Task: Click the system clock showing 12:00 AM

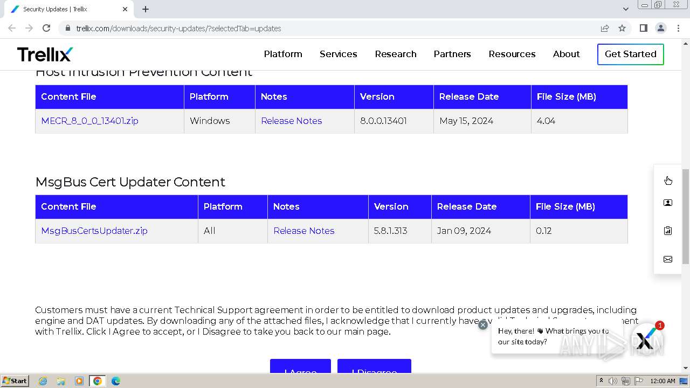Action: click(663, 381)
